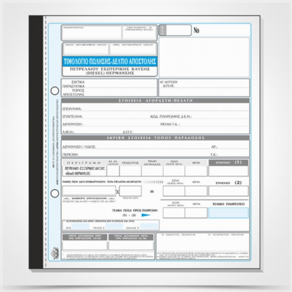Viewport: 292px width, 292px height.
Task: Click the 'ΠΟΣΟΤΗΣ' column header
Action: [x=130, y=163]
